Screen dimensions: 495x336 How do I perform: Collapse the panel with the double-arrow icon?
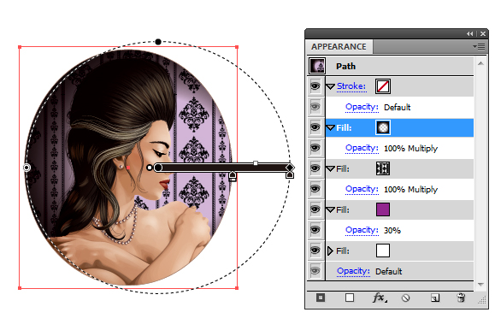pyautogui.click(x=470, y=33)
